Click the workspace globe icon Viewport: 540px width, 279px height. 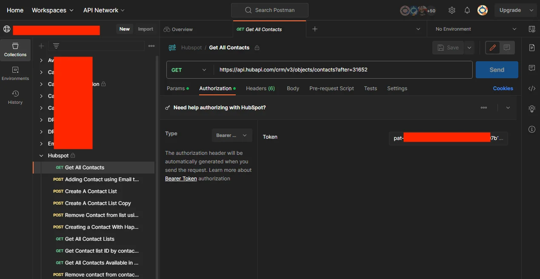(7, 29)
